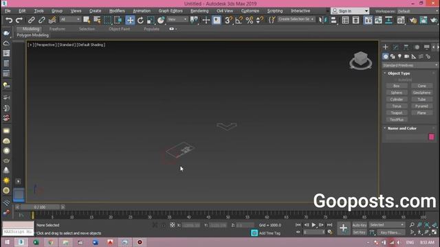Open the Modify command panel tab

coord(396,47)
